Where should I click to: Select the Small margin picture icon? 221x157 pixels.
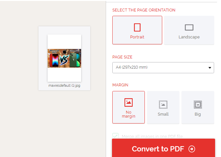pos(163,104)
